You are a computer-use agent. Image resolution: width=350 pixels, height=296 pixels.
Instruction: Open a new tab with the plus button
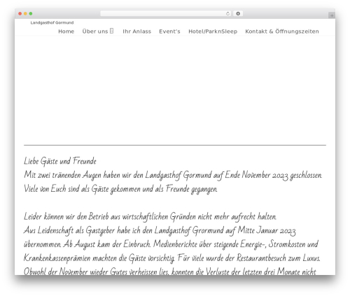tap(332, 15)
